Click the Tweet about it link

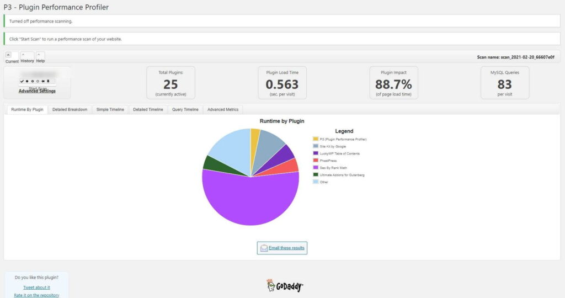click(x=36, y=288)
